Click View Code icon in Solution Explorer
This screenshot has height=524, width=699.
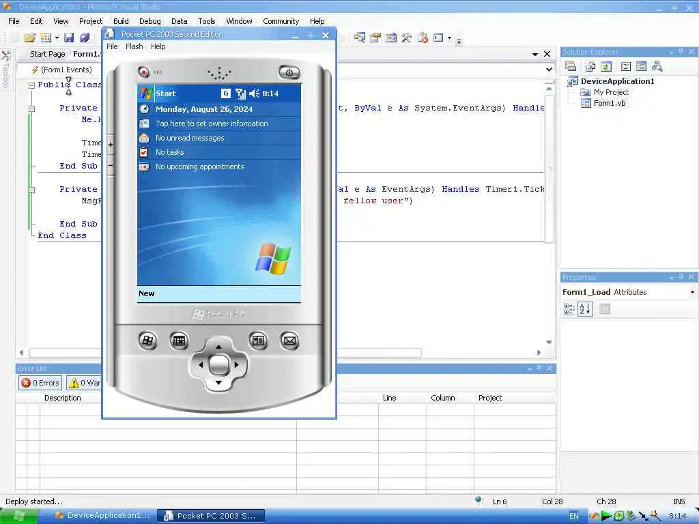pos(626,66)
